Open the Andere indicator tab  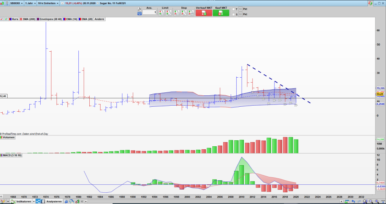click(99, 19)
